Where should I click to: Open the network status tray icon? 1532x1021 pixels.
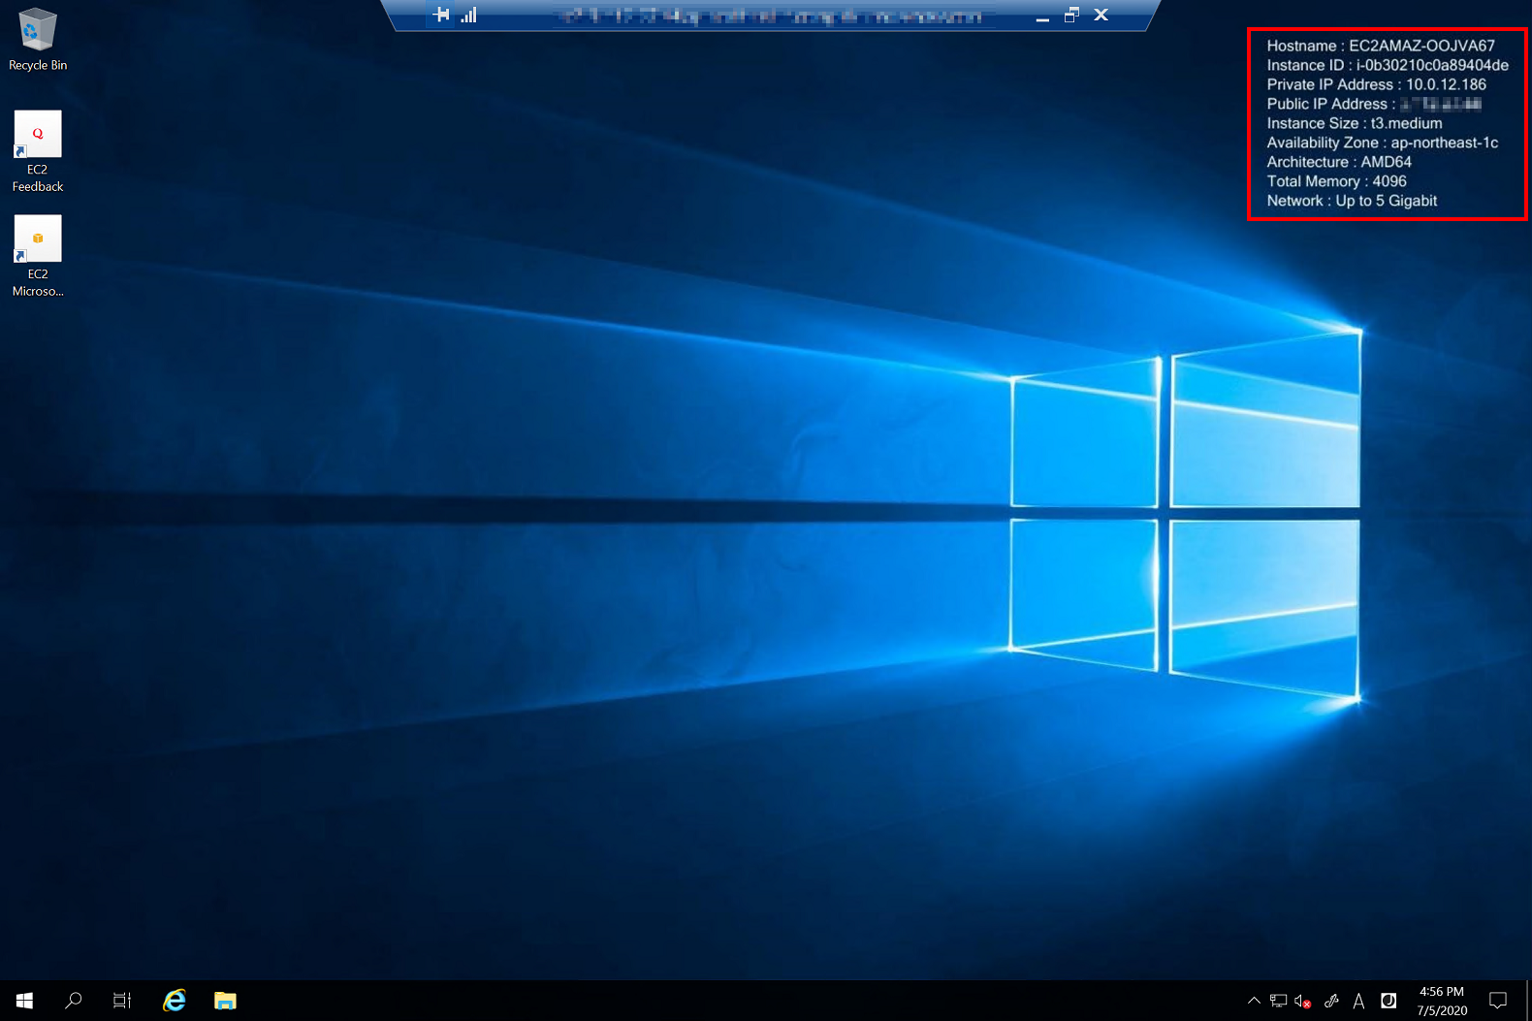pyautogui.click(x=1278, y=1001)
